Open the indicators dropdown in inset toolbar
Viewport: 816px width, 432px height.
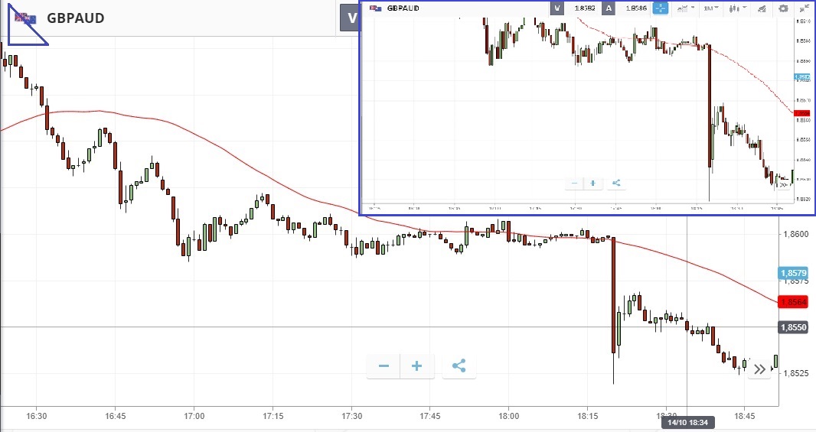pos(686,8)
